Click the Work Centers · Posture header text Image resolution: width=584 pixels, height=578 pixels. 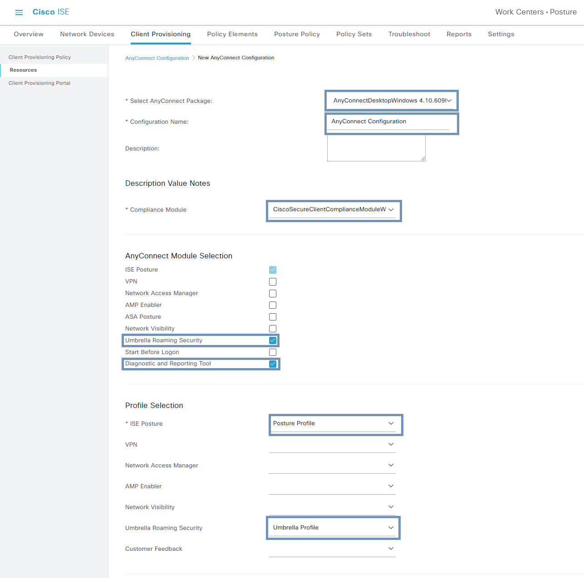click(536, 12)
